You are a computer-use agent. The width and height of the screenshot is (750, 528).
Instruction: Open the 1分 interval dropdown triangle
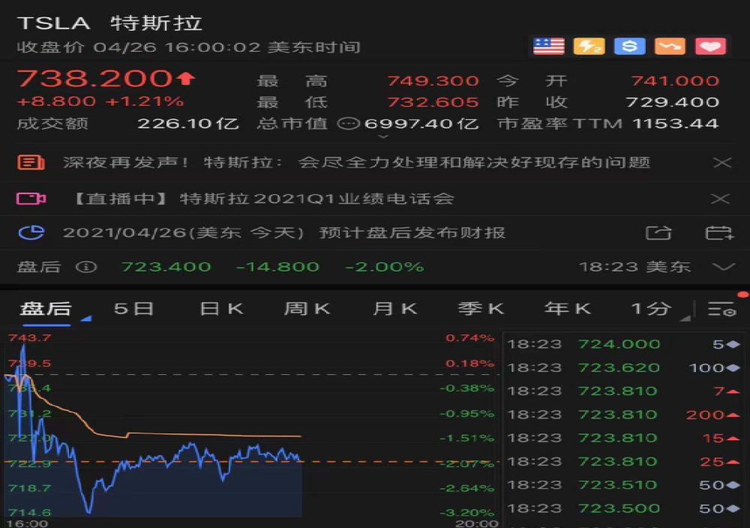click(x=685, y=318)
